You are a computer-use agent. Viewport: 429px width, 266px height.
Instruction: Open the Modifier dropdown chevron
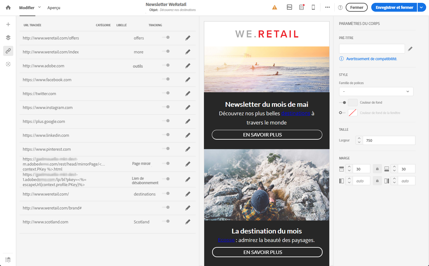click(x=39, y=7)
